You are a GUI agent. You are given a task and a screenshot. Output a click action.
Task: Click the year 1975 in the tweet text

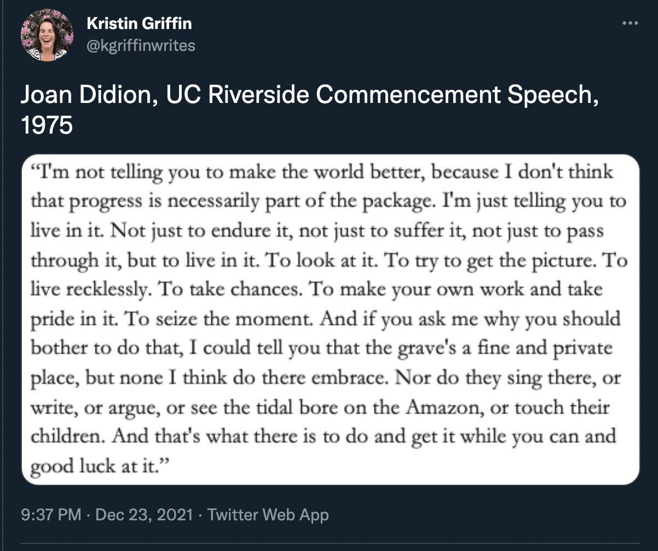coord(47,125)
